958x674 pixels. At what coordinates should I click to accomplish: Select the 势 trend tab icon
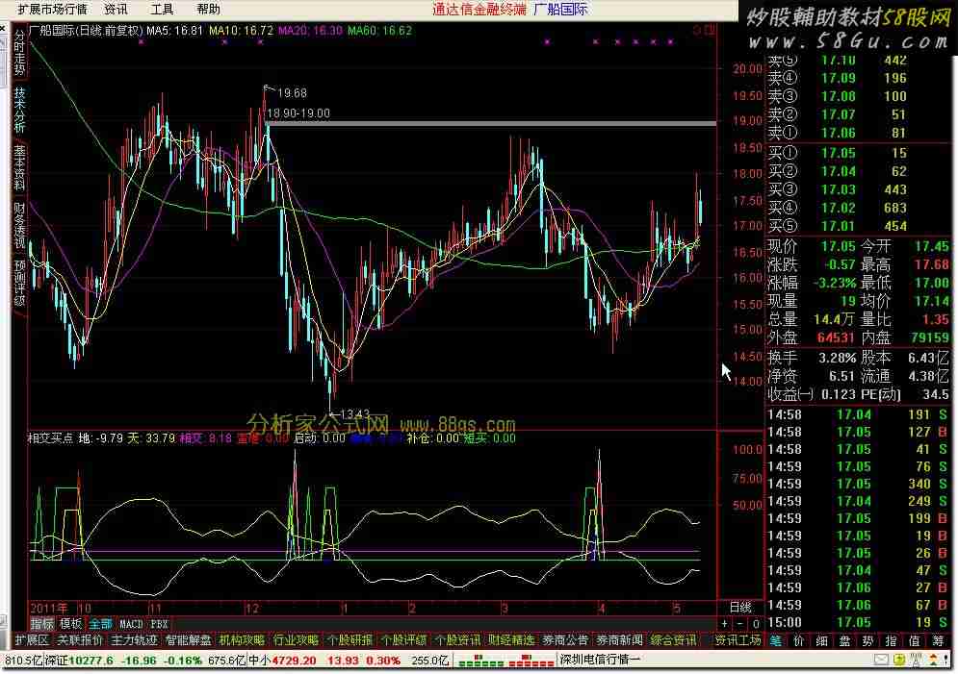867,640
